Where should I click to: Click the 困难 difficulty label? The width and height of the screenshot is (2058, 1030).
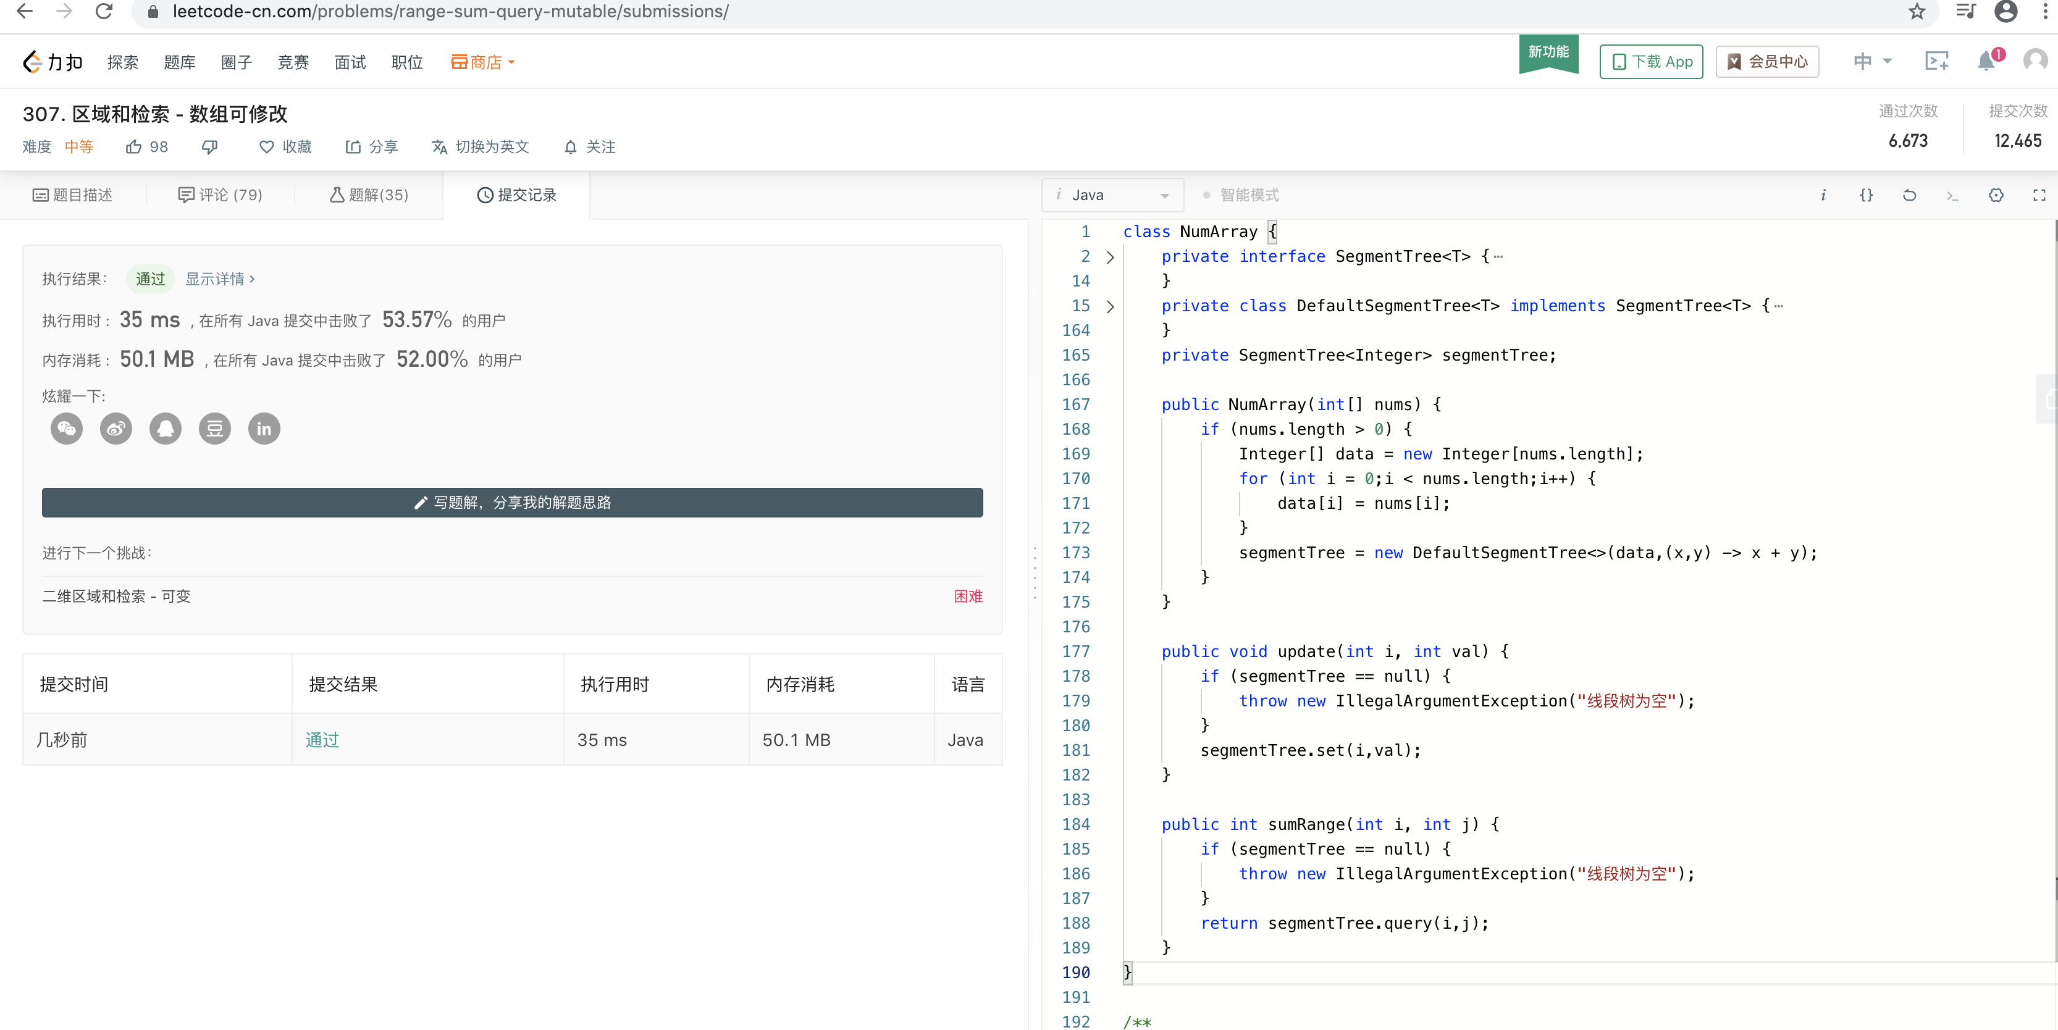(967, 596)
